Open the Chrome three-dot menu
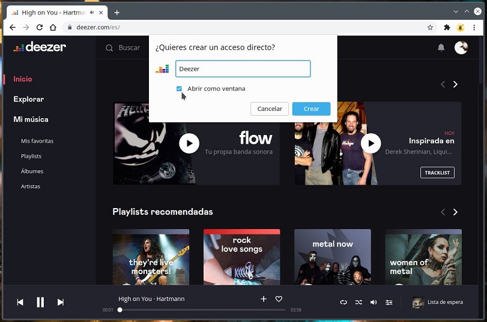This screenshot has width=487, height=322. 474,28
